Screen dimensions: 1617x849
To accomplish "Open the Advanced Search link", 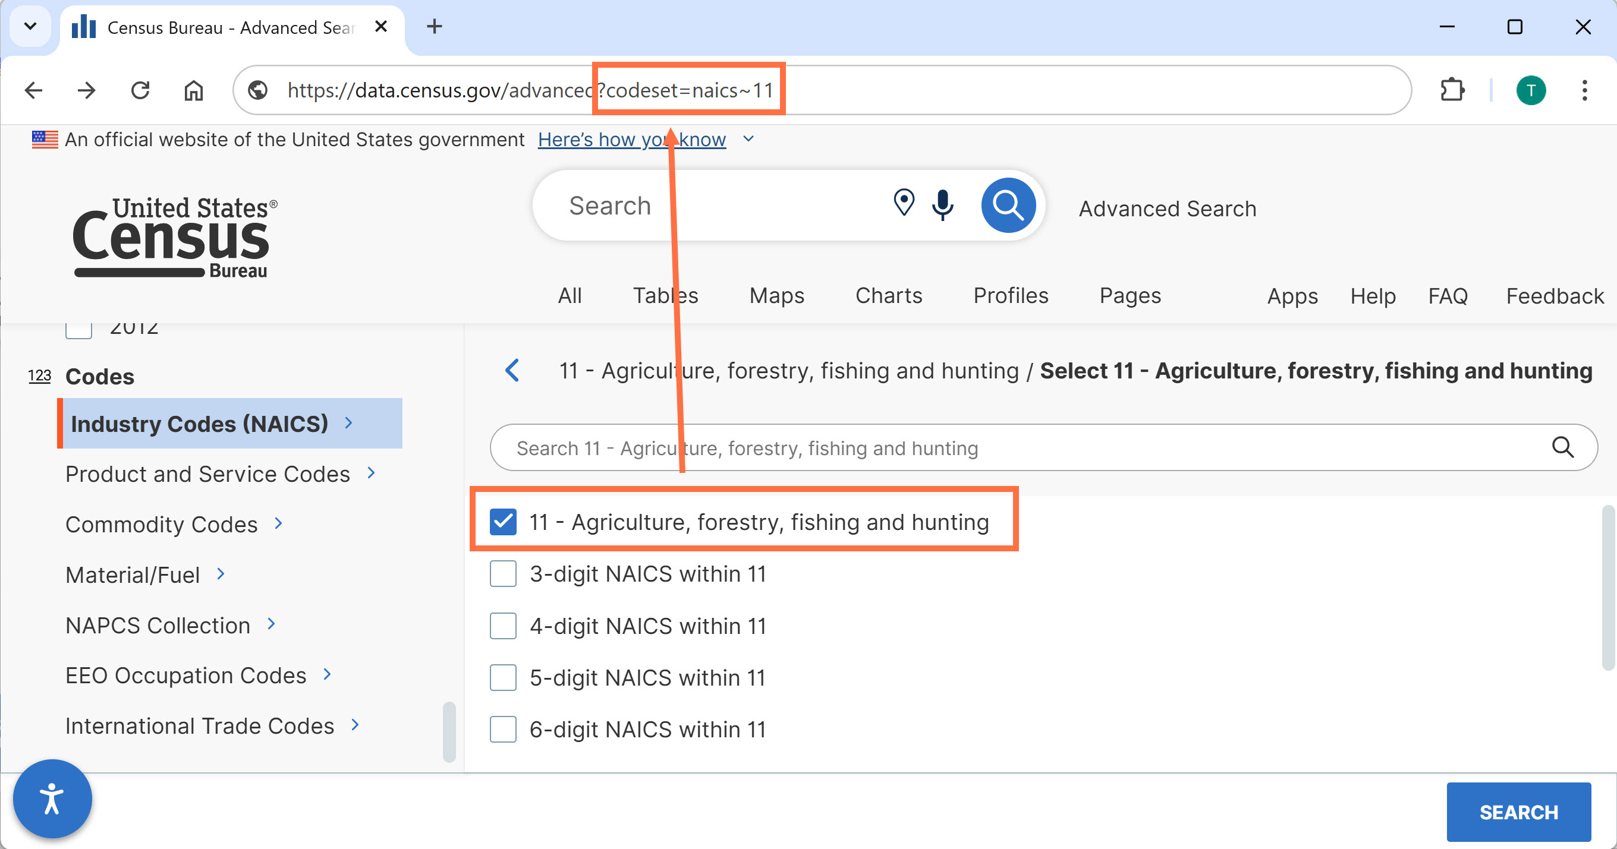I will (1167, 209).
